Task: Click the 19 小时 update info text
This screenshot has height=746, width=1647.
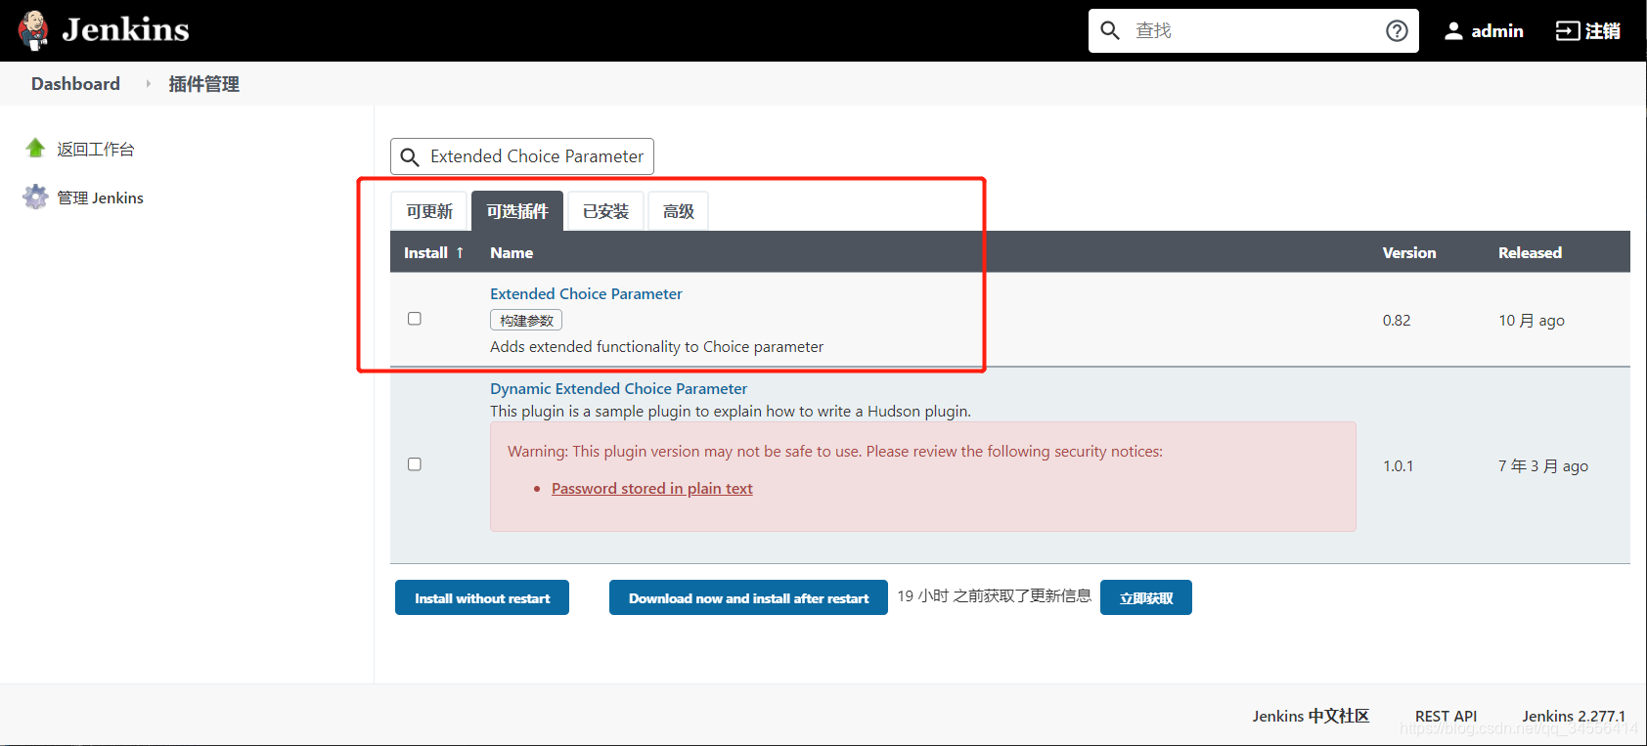Action: pos(994,595)
